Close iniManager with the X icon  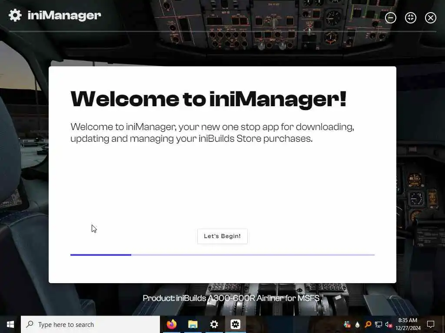(x=431, y=18)
